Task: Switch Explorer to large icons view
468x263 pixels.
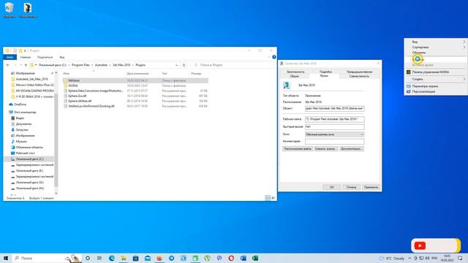Action: (273, 198)
